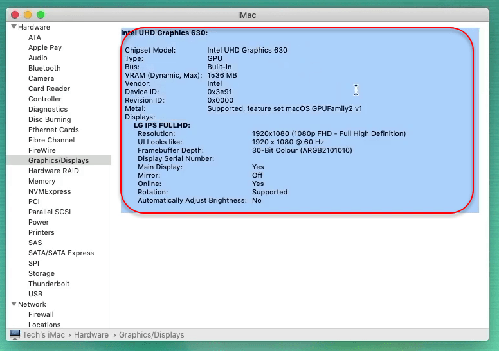Click the iMac computer icon in path bar
499x351 pixels.
[x=15, y=335]
